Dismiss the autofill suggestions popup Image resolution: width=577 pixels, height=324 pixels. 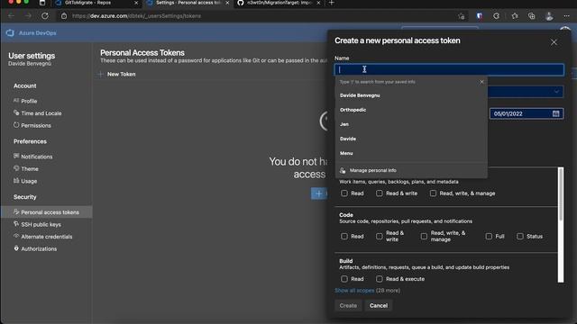pyautogui.click(x=481, y=82)
